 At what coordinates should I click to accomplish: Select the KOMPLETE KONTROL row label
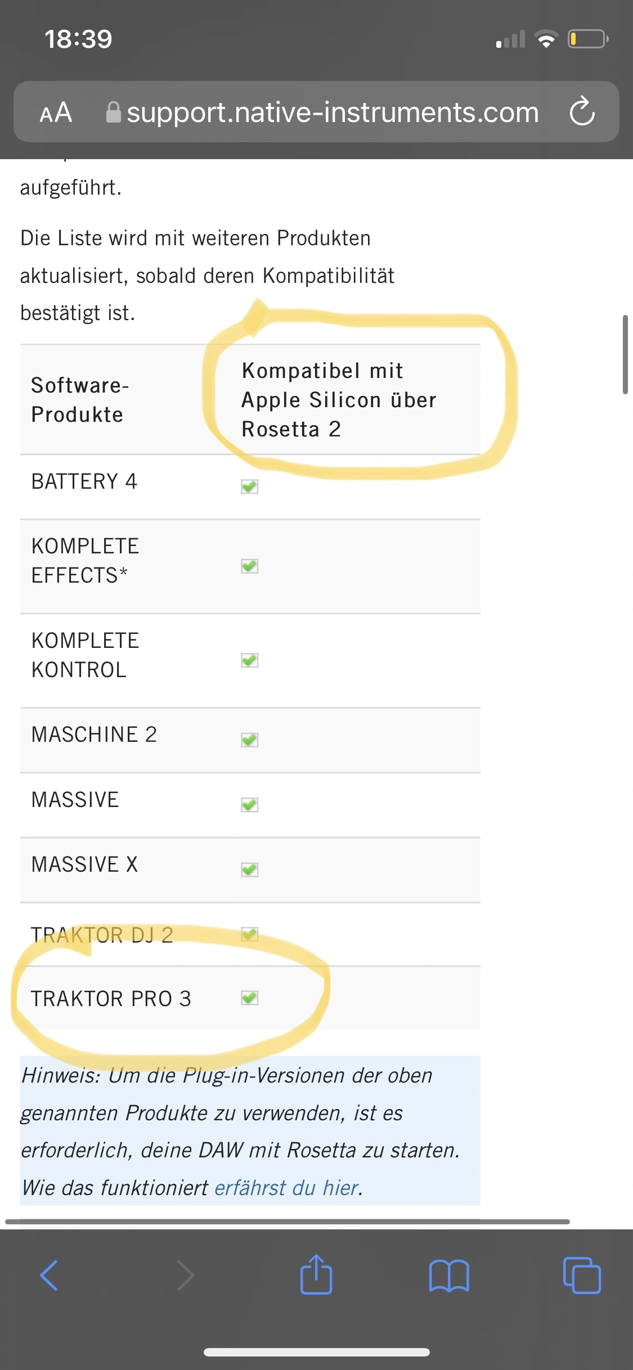pyautogui.click(x=85, y=655)
